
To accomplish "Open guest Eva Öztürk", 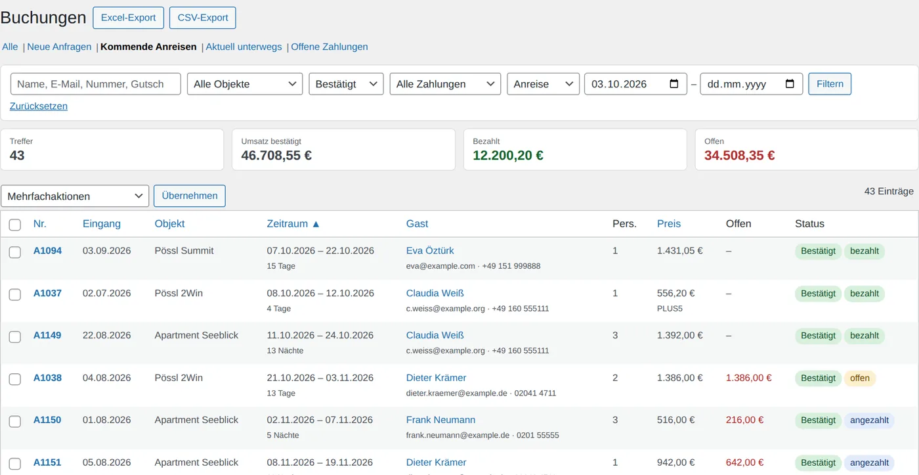I will click(430, 250).
